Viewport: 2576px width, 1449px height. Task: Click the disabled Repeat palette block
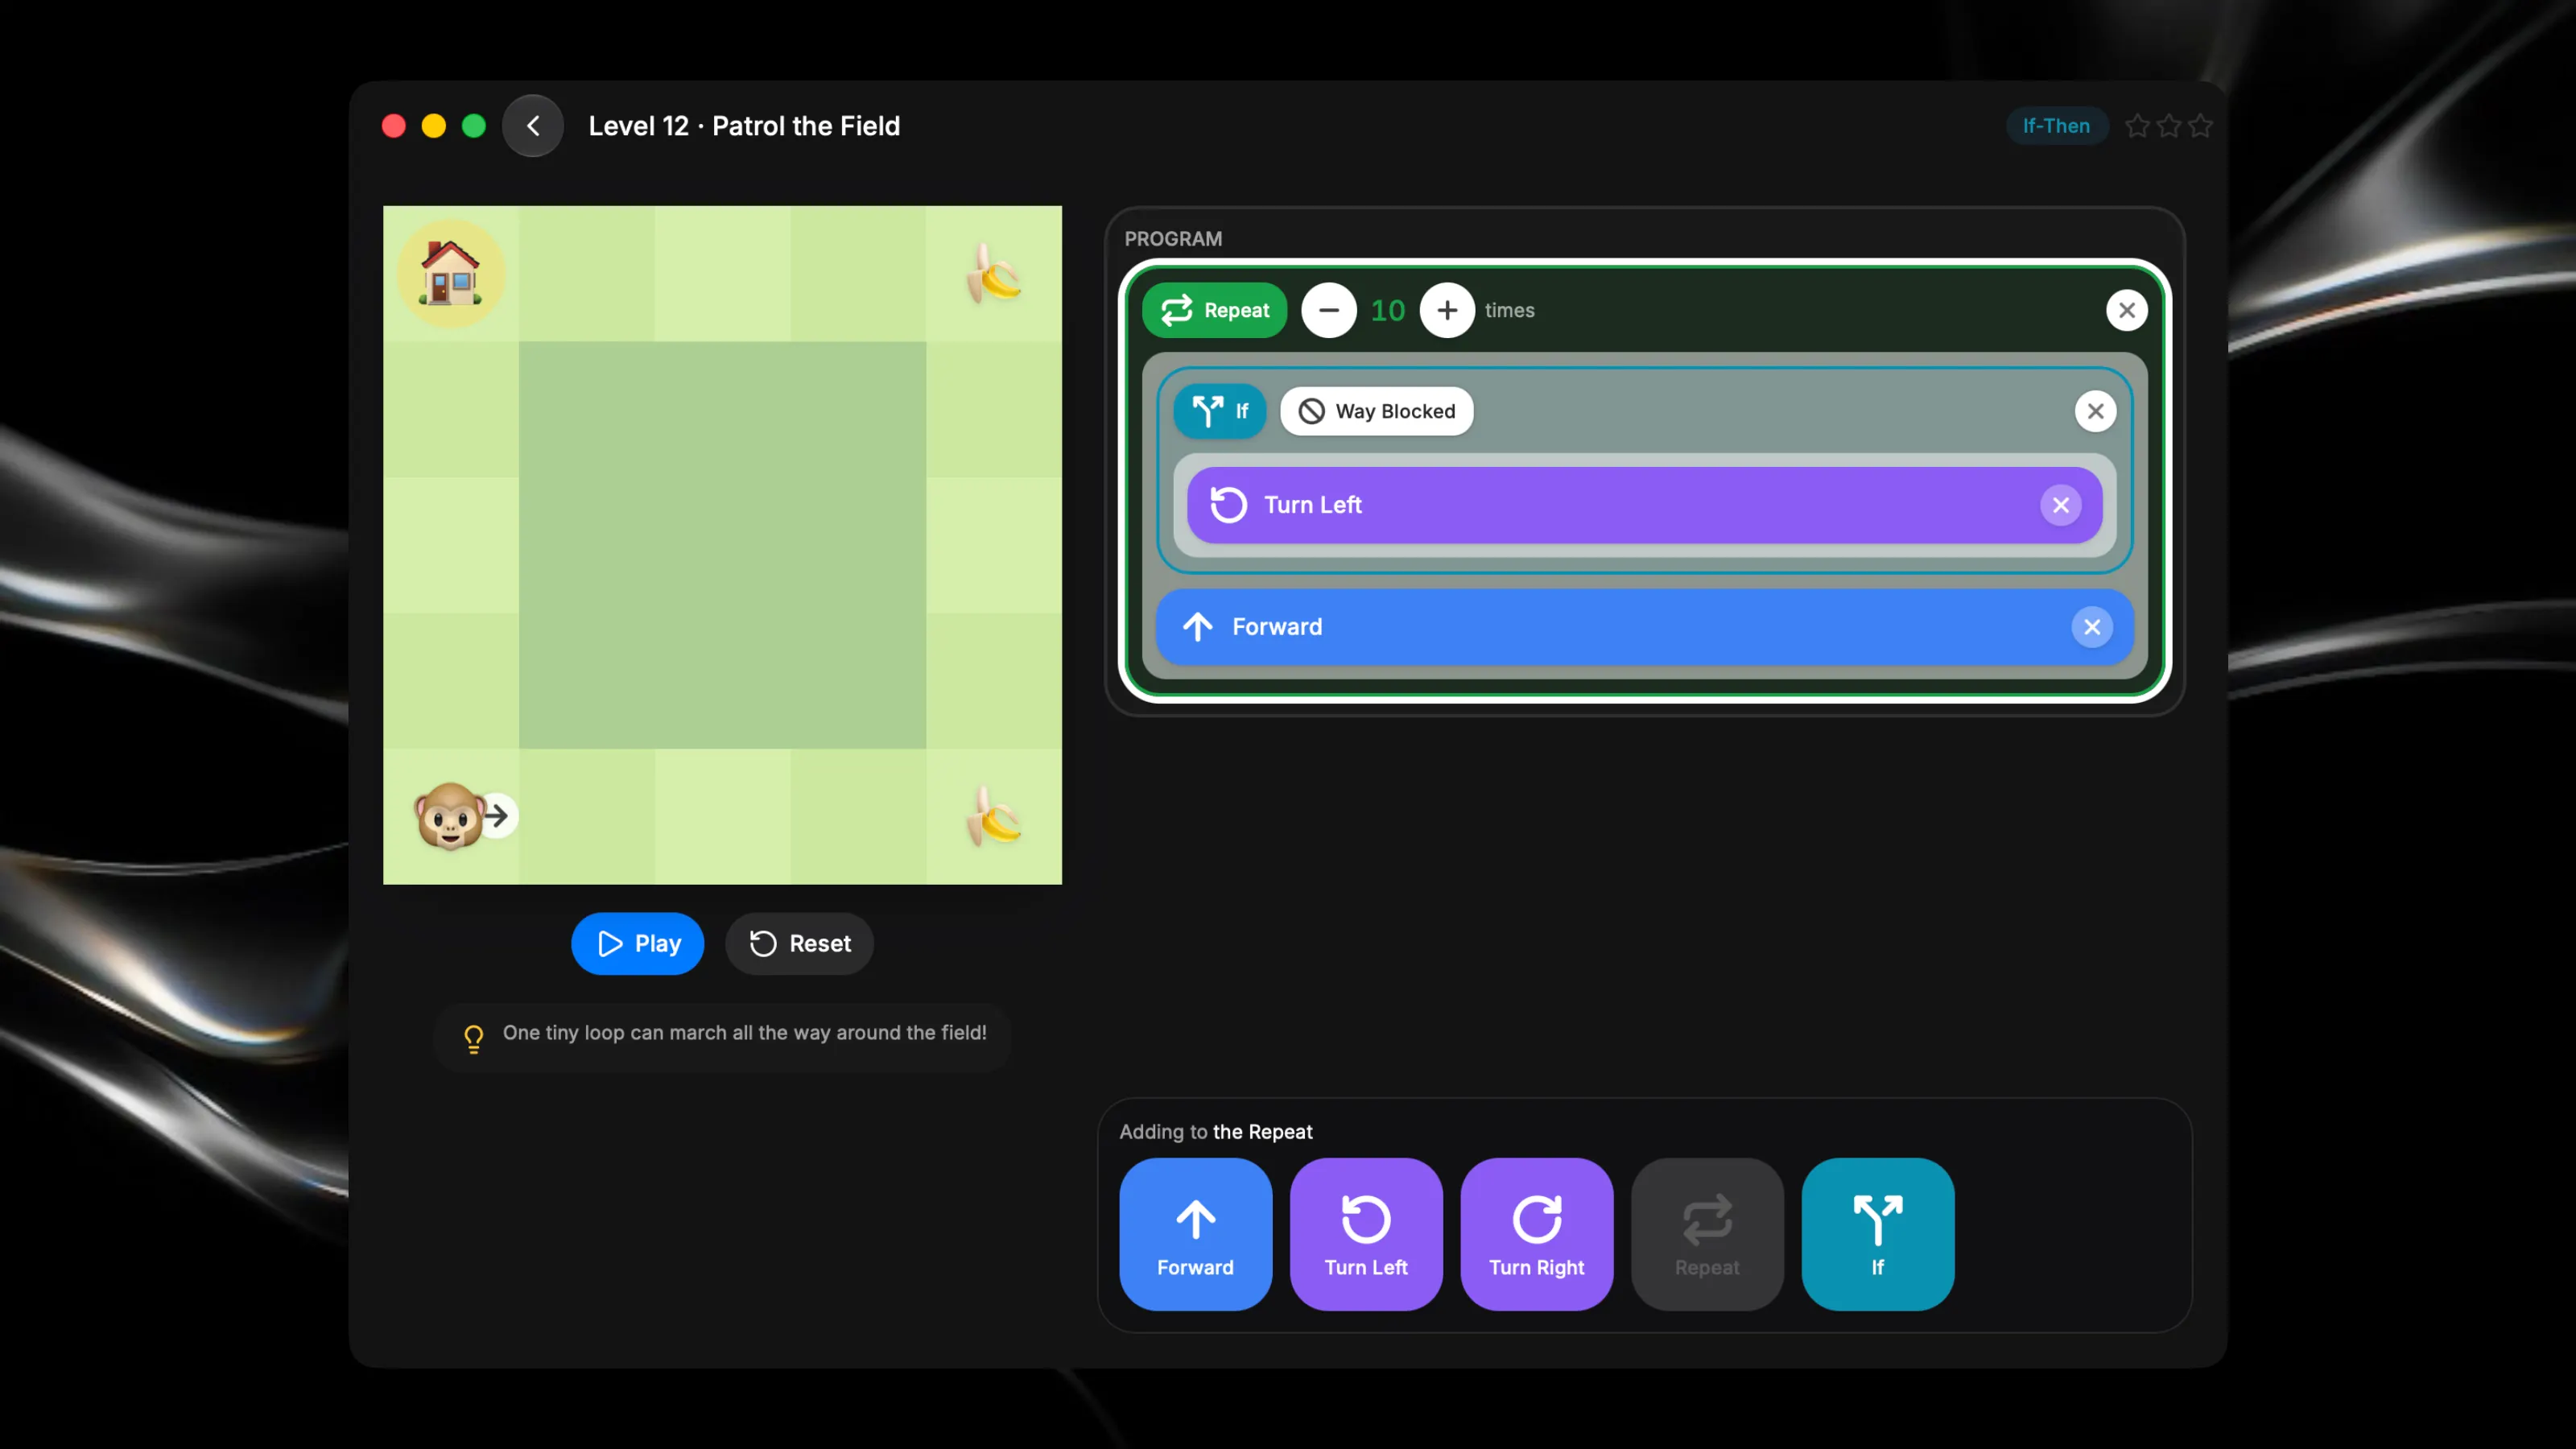tap(1707, 1234)
